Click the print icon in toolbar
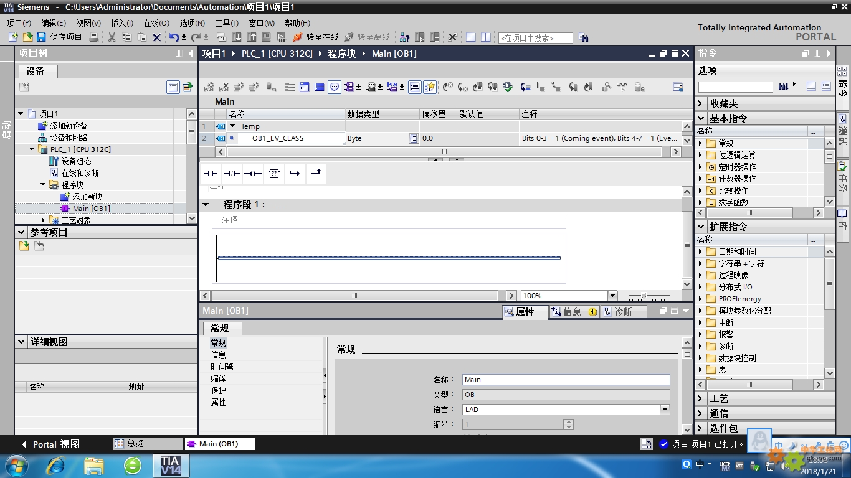This screenshot has width=851, height=478. (93, 37)
